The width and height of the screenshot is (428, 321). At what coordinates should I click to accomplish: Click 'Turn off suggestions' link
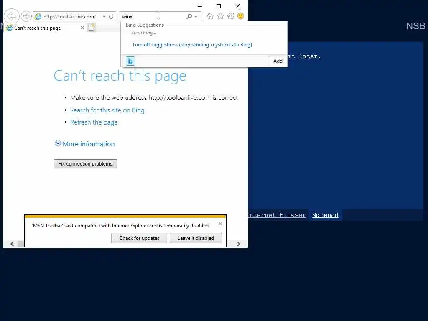[192, 44]
